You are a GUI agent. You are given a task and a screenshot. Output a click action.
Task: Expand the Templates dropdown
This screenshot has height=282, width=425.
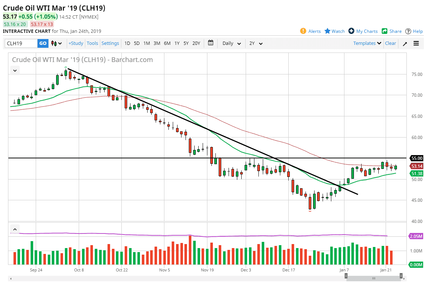(x=367, y=43)
